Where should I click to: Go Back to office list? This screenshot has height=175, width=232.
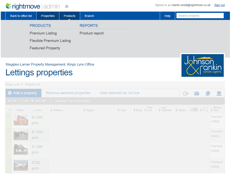pos(21,16)
